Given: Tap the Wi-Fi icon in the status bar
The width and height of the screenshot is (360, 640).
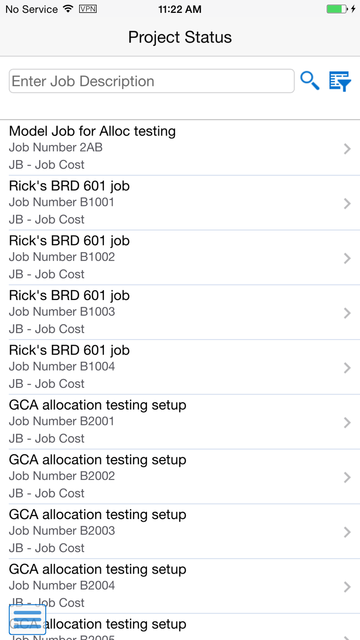Looking at the screenshot, I should (x=67, y=9).
